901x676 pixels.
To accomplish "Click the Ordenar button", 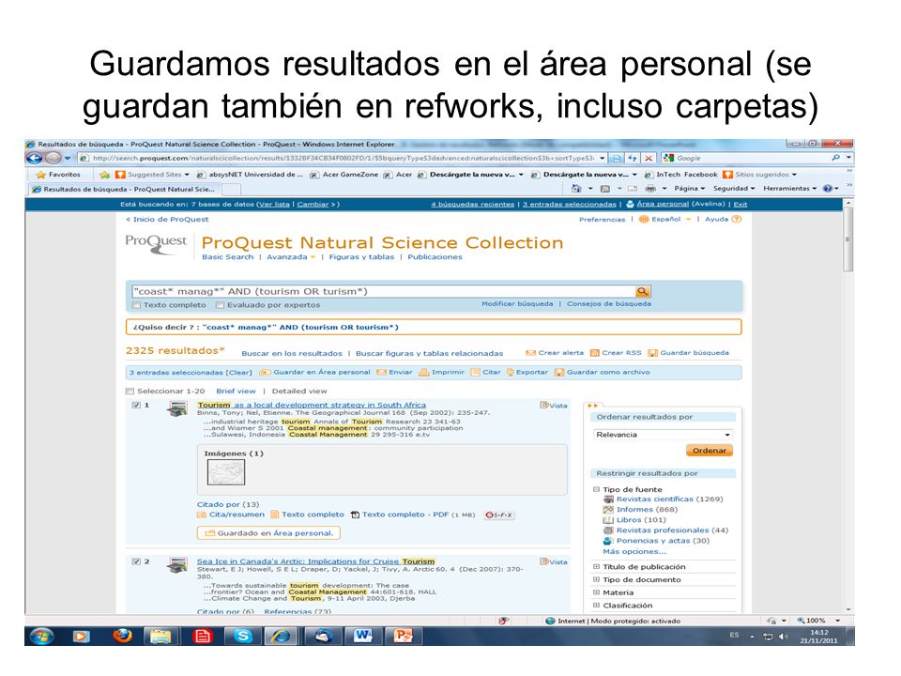I will coord(710,451).
